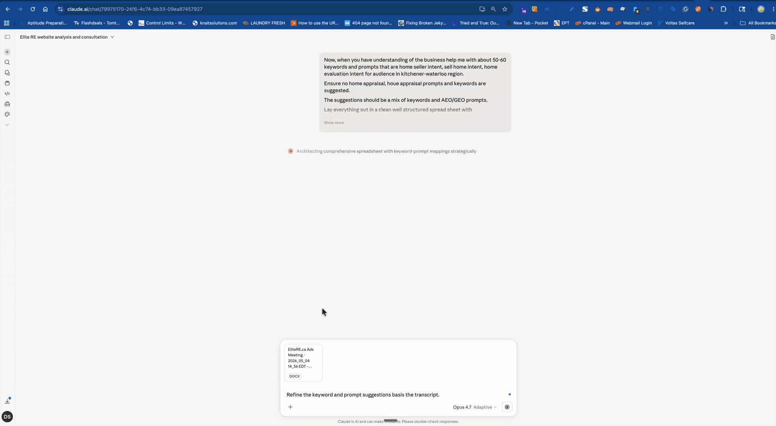
Task: Open 404 page not foun... bookmark
Action: [368, 23]
